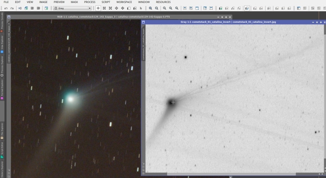Open the Process Explorer side panel

2,66
